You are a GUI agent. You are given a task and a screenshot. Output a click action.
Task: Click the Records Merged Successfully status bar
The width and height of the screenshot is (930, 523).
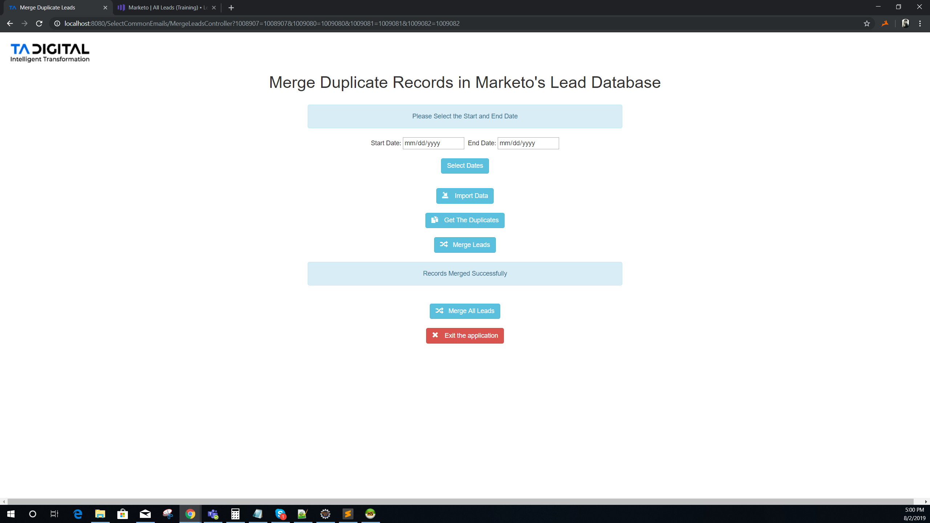(x=465, y=273)
